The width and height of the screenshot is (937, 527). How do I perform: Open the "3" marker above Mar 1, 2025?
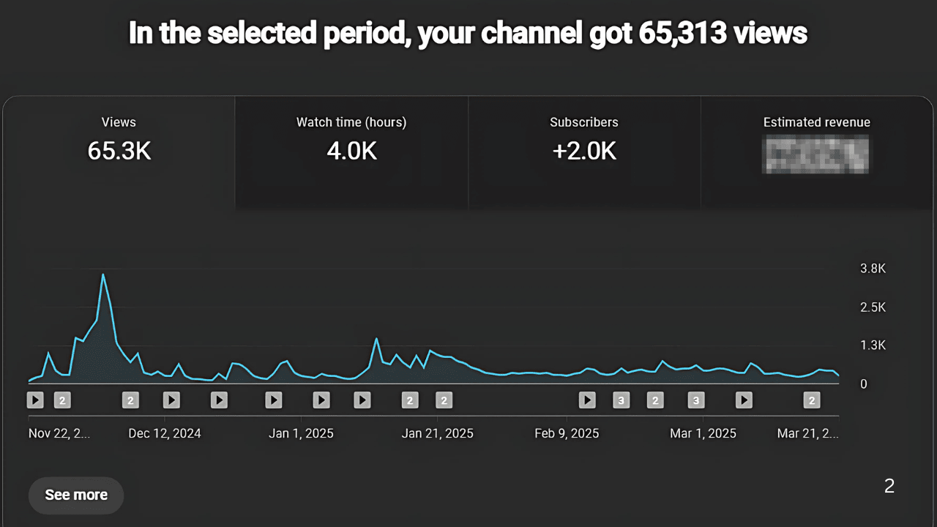click(x=696, y=400)
